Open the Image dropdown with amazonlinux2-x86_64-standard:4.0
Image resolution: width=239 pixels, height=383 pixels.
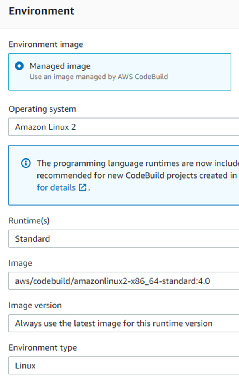[124, 281]
